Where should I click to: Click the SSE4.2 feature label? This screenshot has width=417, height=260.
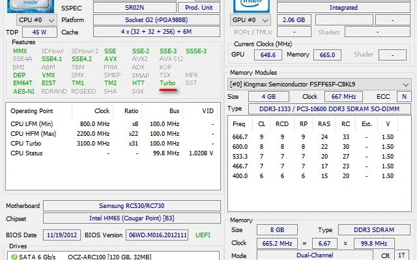click(81, 59)
